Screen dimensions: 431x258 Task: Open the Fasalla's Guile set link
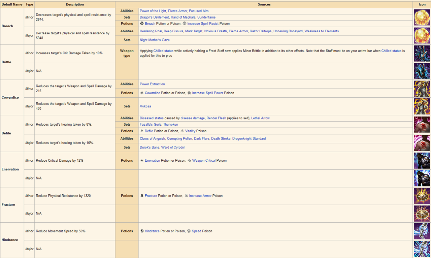pos(151,124)
